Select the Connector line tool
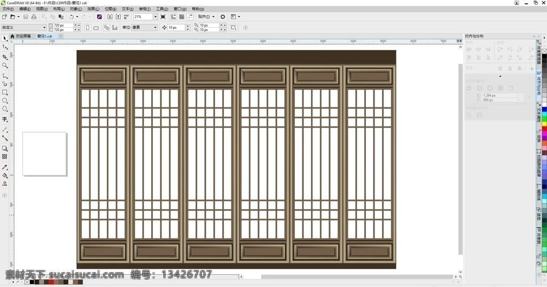The height and width of the screenshot is (287, 547). 4,138
